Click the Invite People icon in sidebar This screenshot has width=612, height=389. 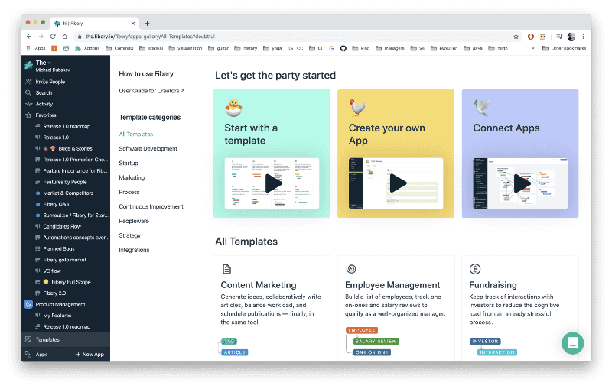pos(28,82)
